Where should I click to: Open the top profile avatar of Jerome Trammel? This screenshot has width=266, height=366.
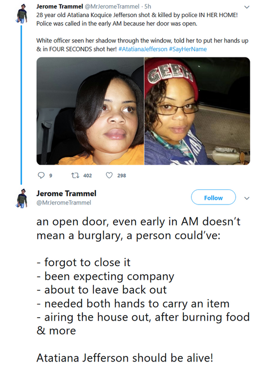pos(21,13)
